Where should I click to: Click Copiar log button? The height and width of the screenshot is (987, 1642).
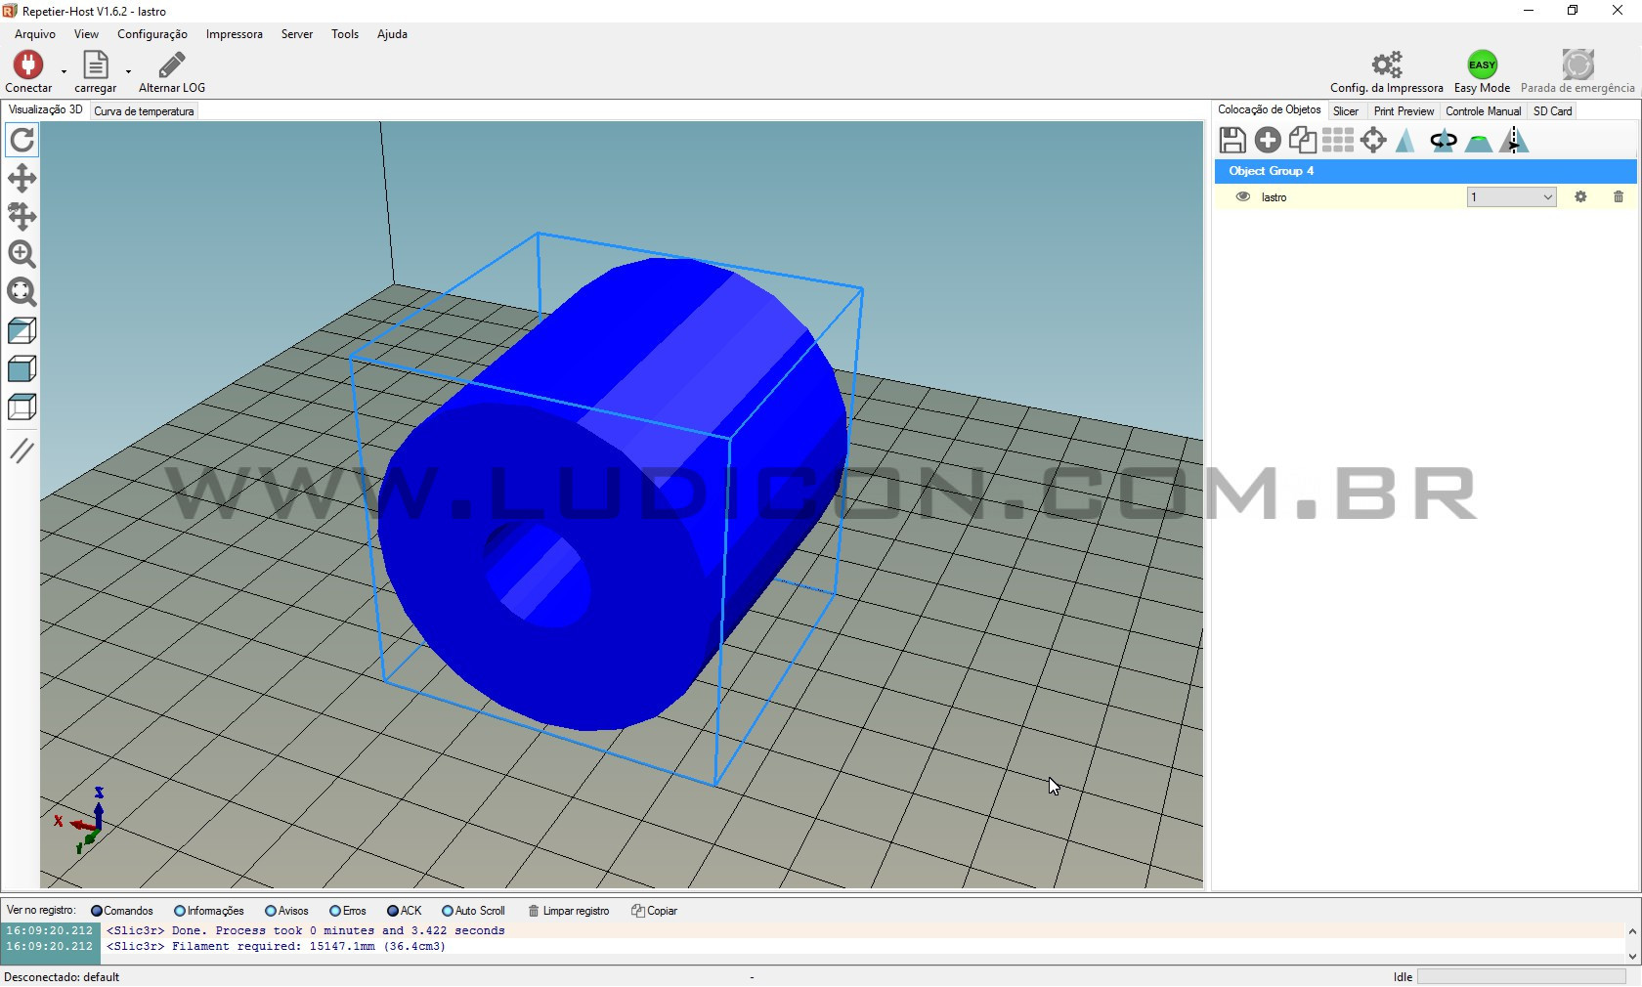point(655,911)
